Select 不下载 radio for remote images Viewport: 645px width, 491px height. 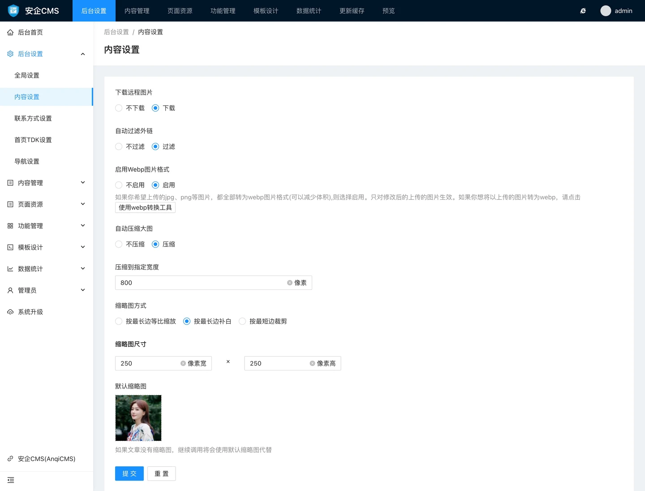tap(119, 108)
